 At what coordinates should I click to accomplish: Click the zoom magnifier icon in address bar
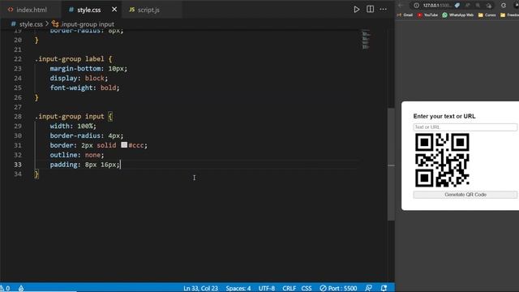[478, 6]
